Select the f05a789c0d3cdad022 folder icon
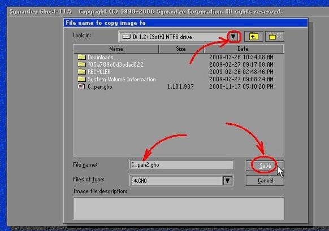 [x=81, y=64]
